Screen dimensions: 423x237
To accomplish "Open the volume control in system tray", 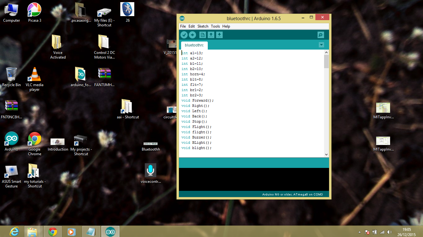I will [390, 232].
